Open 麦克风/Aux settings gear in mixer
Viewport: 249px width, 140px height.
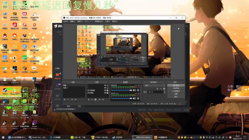(138, 98)
